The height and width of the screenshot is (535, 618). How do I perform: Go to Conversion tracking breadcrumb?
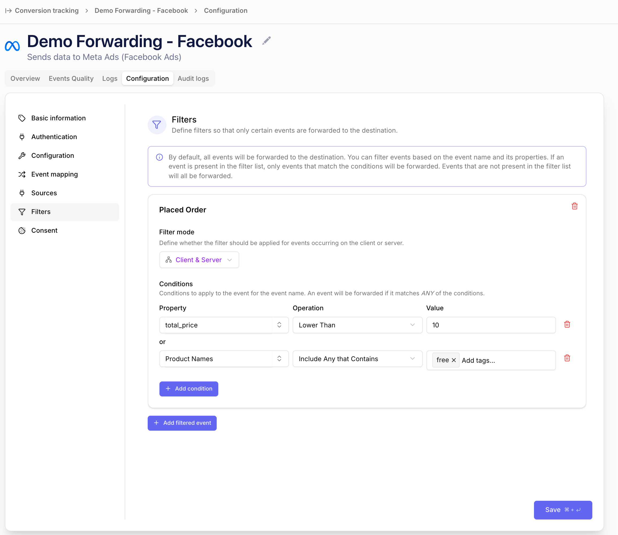[x=47, y=11]
